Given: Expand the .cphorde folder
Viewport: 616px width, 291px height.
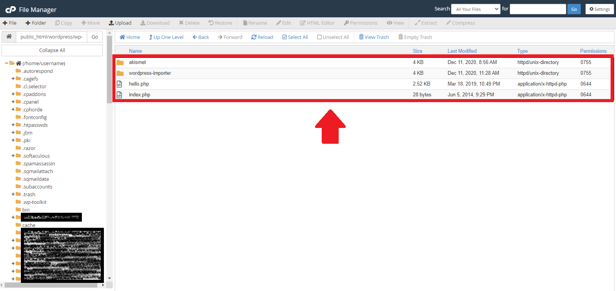Looking at the screenshot, I should tap(13, 109).
